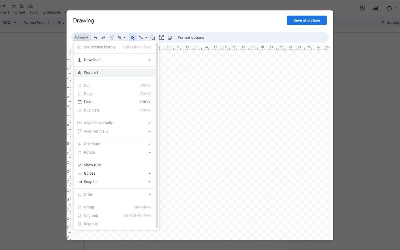The image size is (400, 250).
Task: Choose the Line tool icon
Action: point(141,38)
